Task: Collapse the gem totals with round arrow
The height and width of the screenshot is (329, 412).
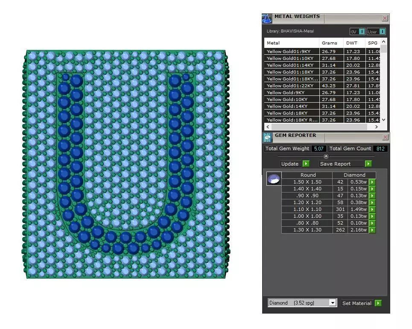Action: 326,156
